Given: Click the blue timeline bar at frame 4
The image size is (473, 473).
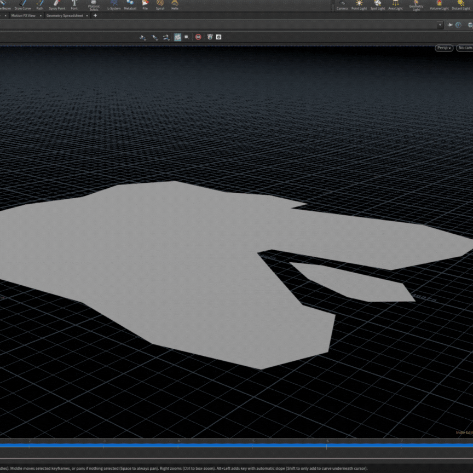Looking at the screenshot, I should 178,446.
